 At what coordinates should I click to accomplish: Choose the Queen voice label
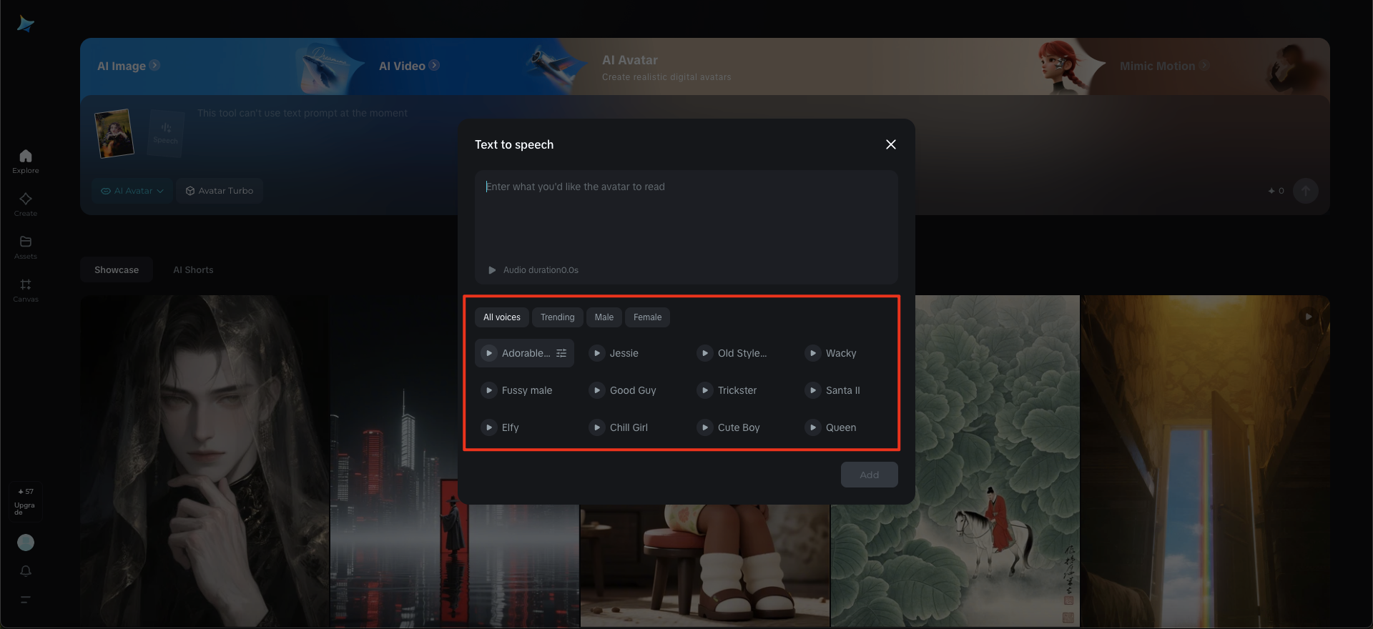click(x=841, y=427)
